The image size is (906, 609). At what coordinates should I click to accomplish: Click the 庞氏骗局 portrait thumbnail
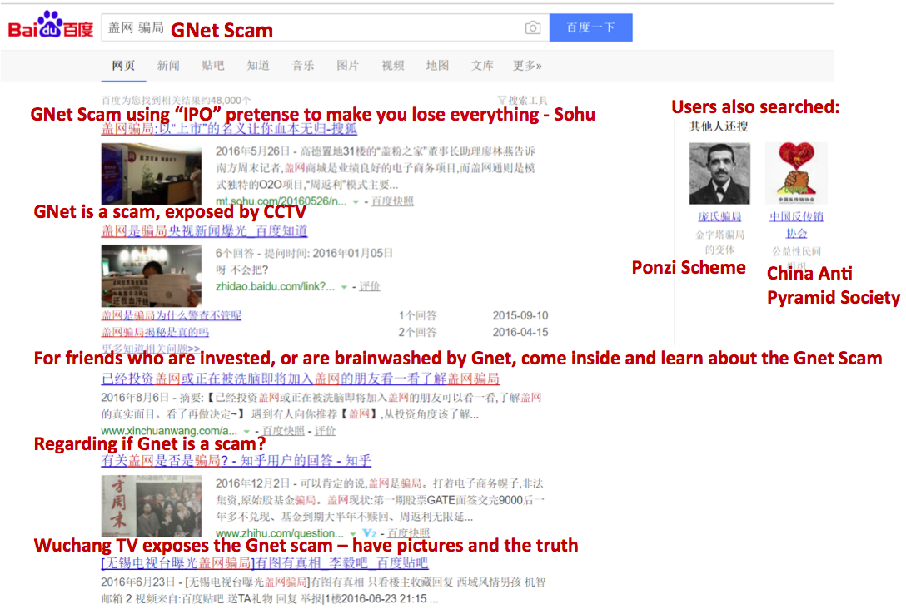click(x=719, y=174)
